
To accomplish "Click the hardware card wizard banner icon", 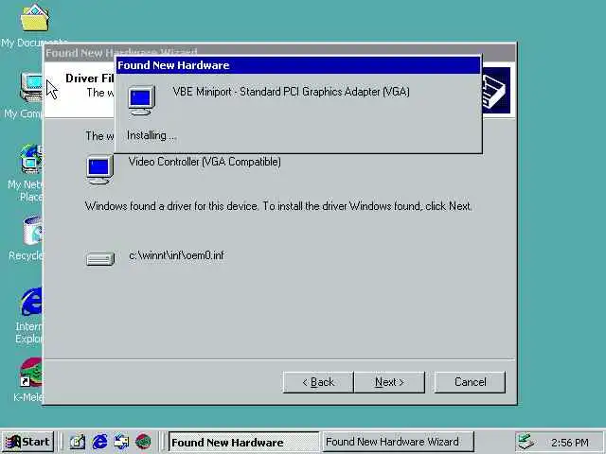I will point(496,91).
